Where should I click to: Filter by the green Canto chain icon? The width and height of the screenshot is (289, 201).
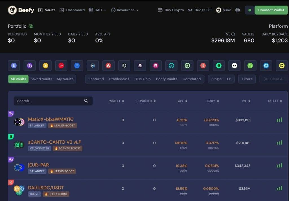click(219, 66)
